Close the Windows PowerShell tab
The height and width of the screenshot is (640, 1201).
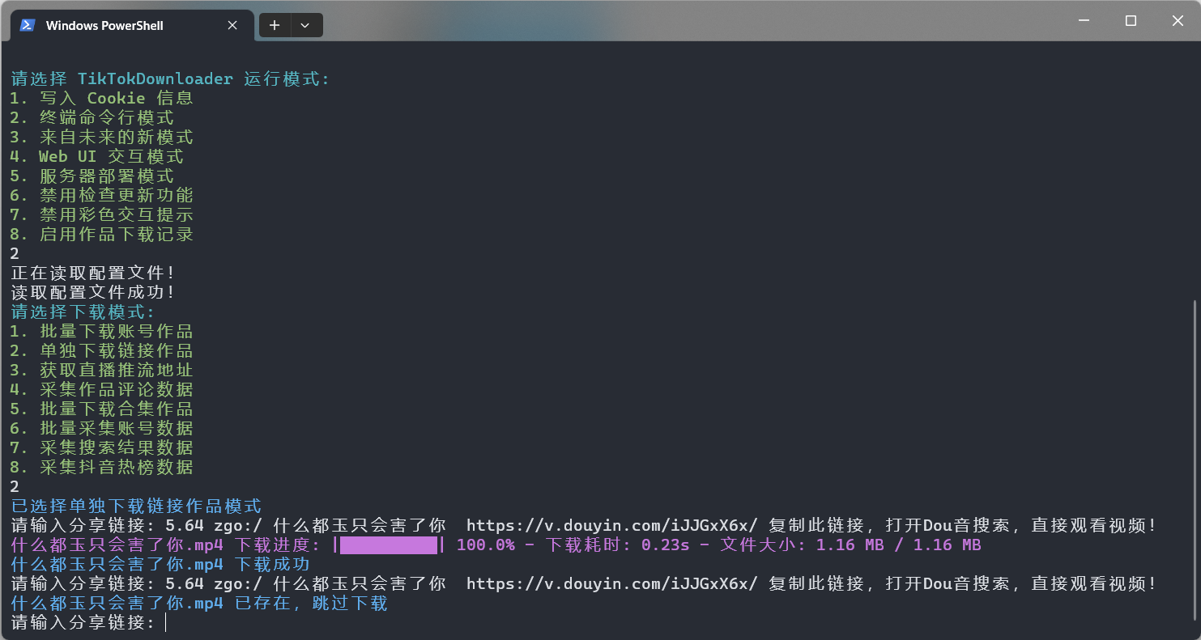tap(232, 25)
